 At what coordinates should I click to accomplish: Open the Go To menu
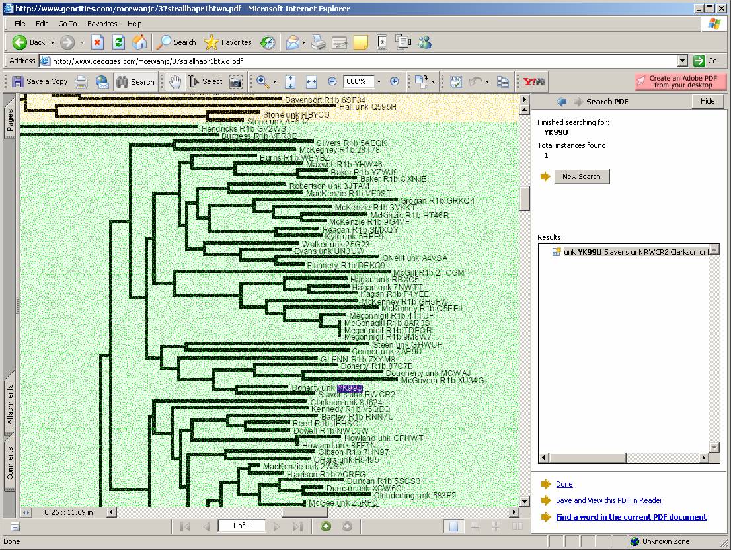coord(67,24)
